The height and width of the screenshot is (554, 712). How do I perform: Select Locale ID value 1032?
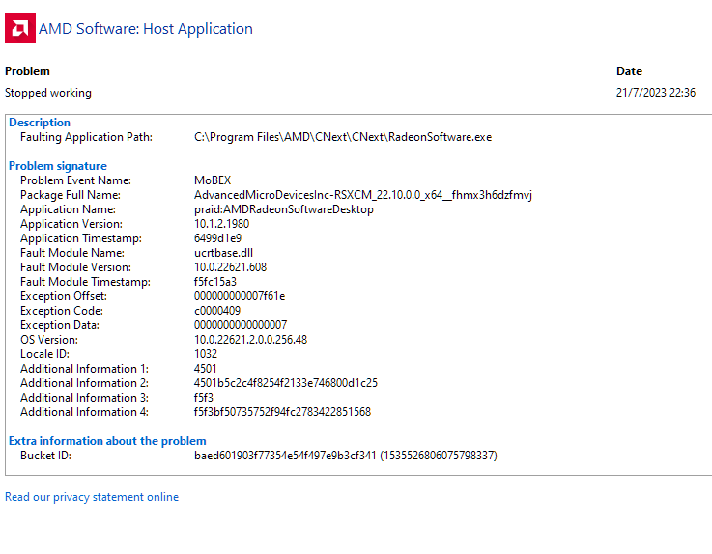pos(205,354)
